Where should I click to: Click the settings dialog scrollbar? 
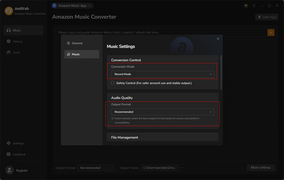click(x=221, y=72)
